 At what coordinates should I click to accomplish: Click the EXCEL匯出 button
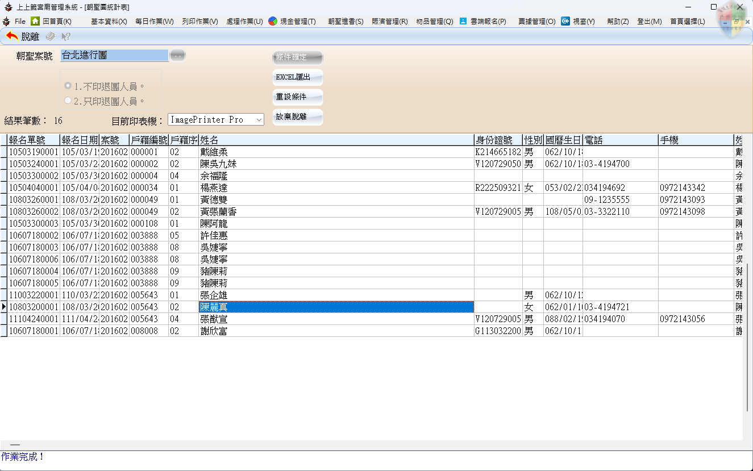pyautogui.click(x=298, y=77)
